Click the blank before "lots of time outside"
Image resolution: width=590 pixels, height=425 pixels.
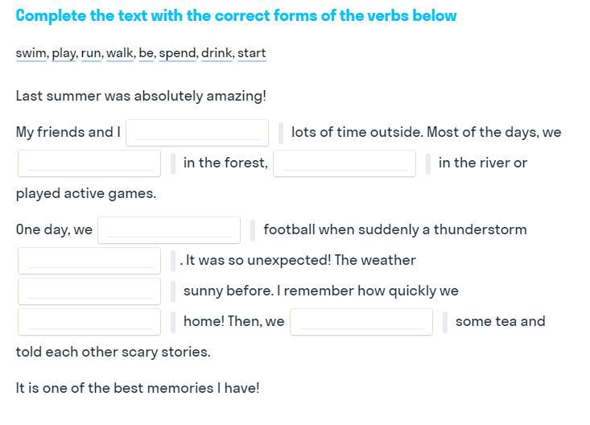(197, 132)
